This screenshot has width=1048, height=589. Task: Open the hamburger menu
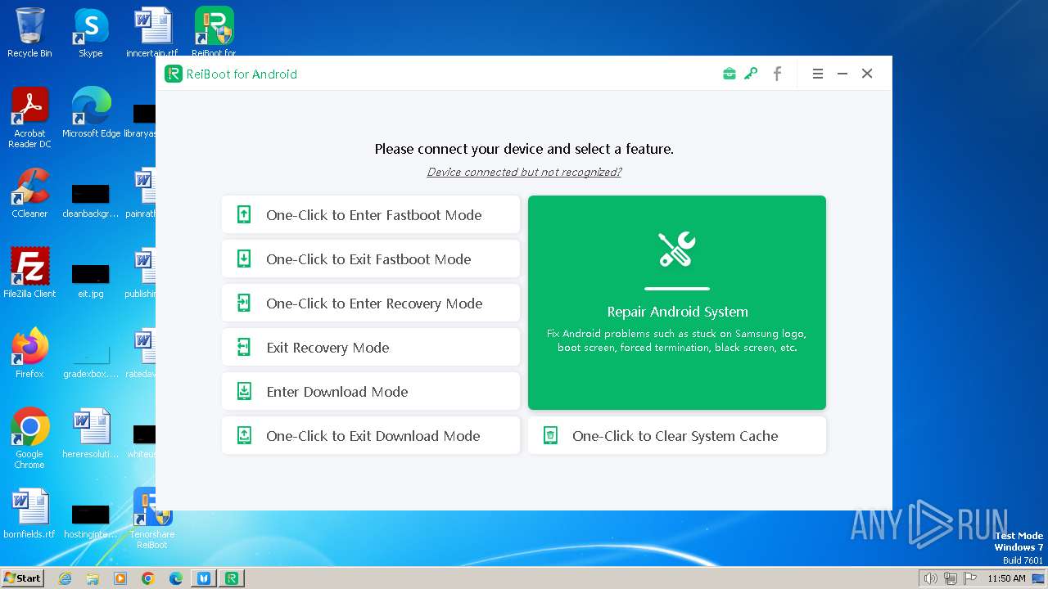click(817, 74)
